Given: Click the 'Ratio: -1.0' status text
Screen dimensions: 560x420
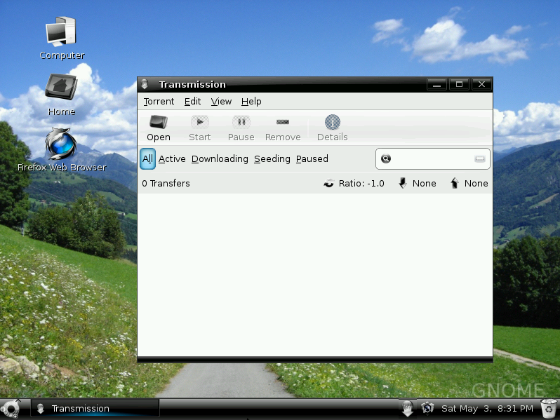Looking at the screenshot, I should point(361,183).
